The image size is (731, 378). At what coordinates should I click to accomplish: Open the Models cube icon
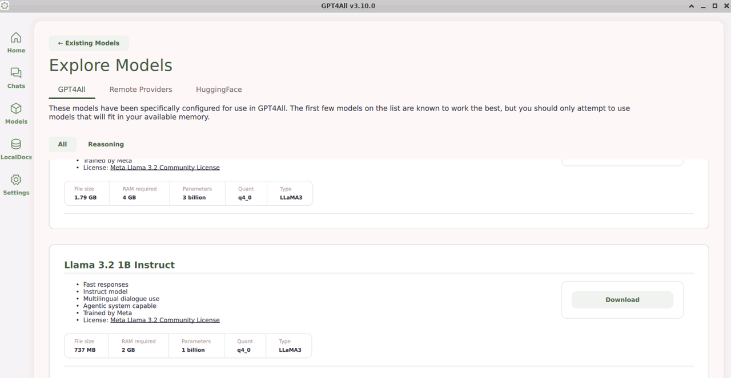pos(16,108)
